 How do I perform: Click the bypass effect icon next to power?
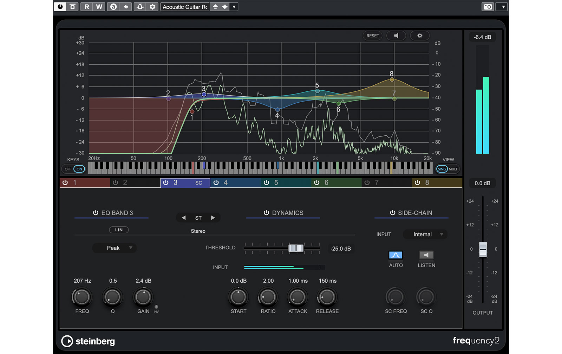point(72,6)
